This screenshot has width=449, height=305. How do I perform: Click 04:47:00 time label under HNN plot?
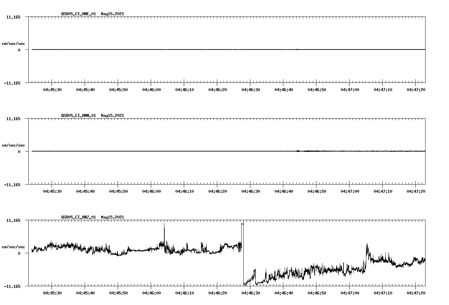point(350,191)
